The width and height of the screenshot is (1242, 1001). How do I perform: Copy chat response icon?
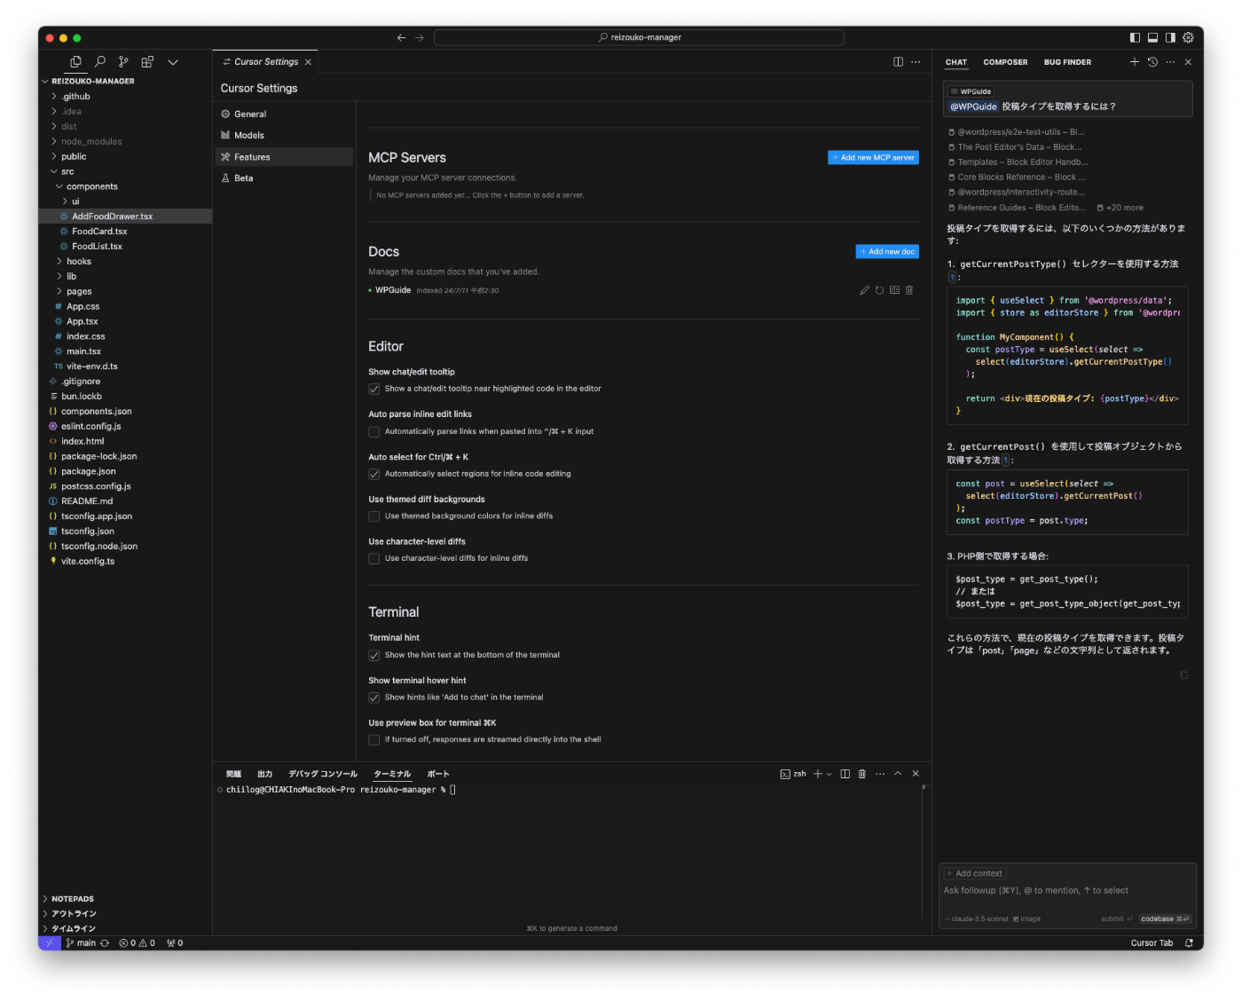(1183, 675)
